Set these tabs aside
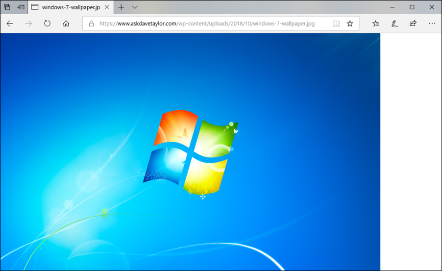Screen dimensions: 442x271 pyautogui.click(x=21, y=7)
